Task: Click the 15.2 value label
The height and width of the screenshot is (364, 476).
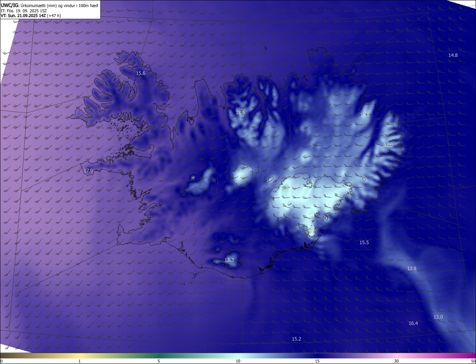Action: tap(296, 339)
